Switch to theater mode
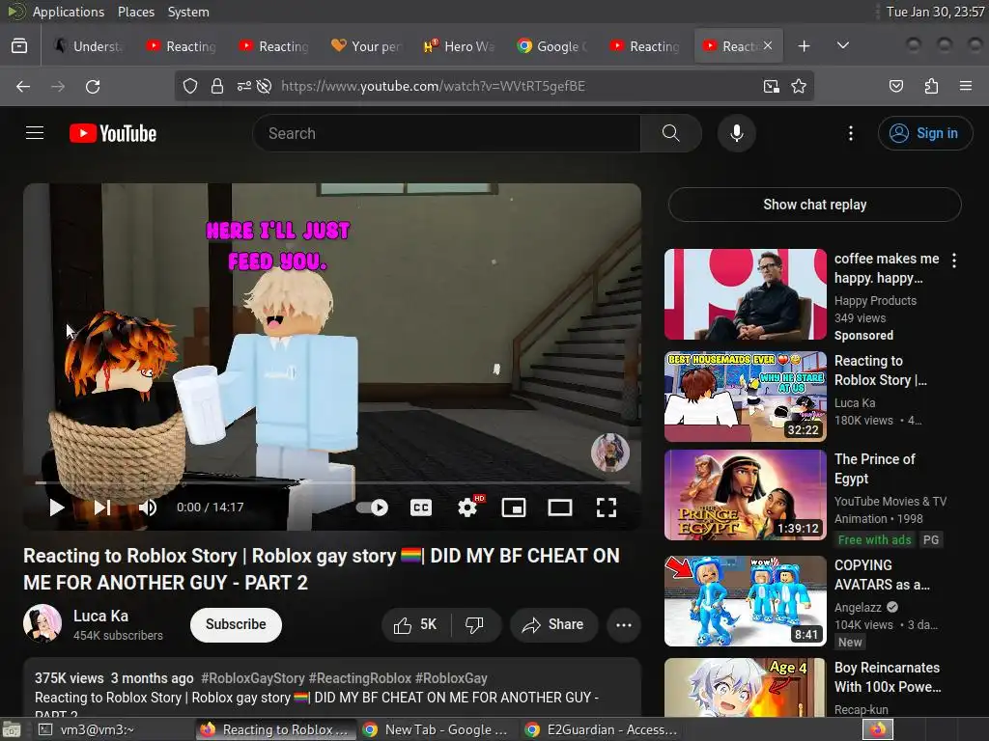989x741 pixels. coord(559,508)
